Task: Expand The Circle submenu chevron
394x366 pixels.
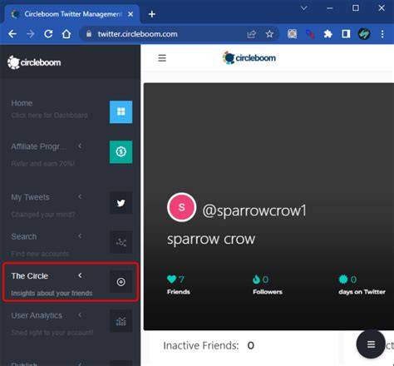Action: click(x=80, y=275)
